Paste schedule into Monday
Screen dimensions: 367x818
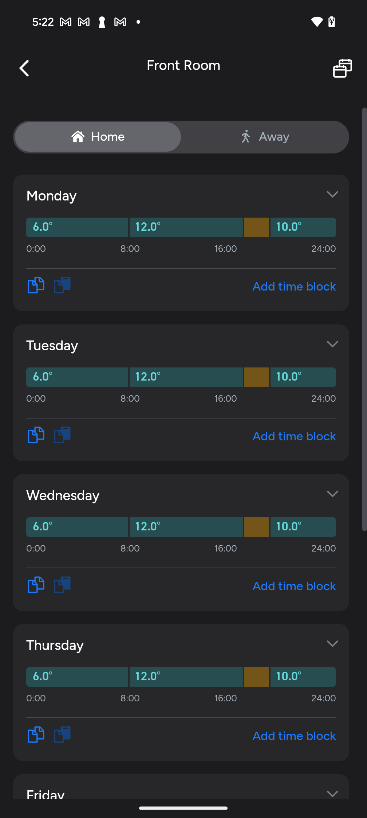point(62,285)
